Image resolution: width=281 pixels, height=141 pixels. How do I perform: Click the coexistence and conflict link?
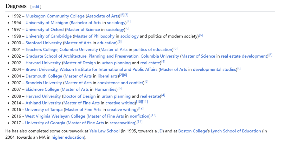120,83
